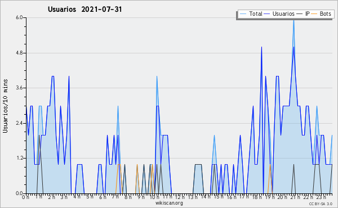This screenshot has height=208, width=338.
Task: Click the peak of 6 near 21 h
Action: pos(293,20)
